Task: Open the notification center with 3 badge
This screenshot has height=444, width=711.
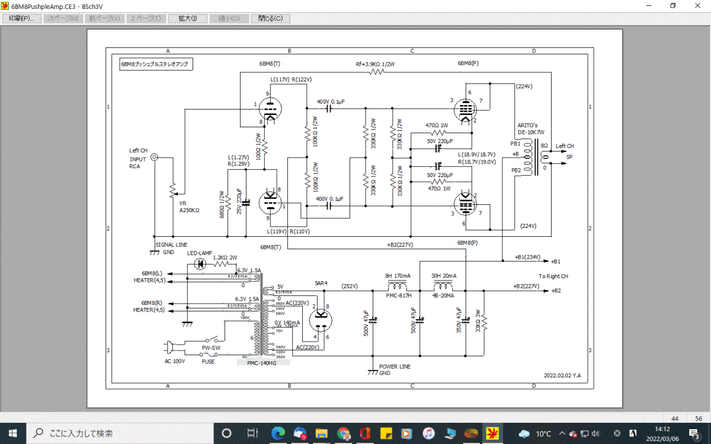Action: click(x=696, y=433)
